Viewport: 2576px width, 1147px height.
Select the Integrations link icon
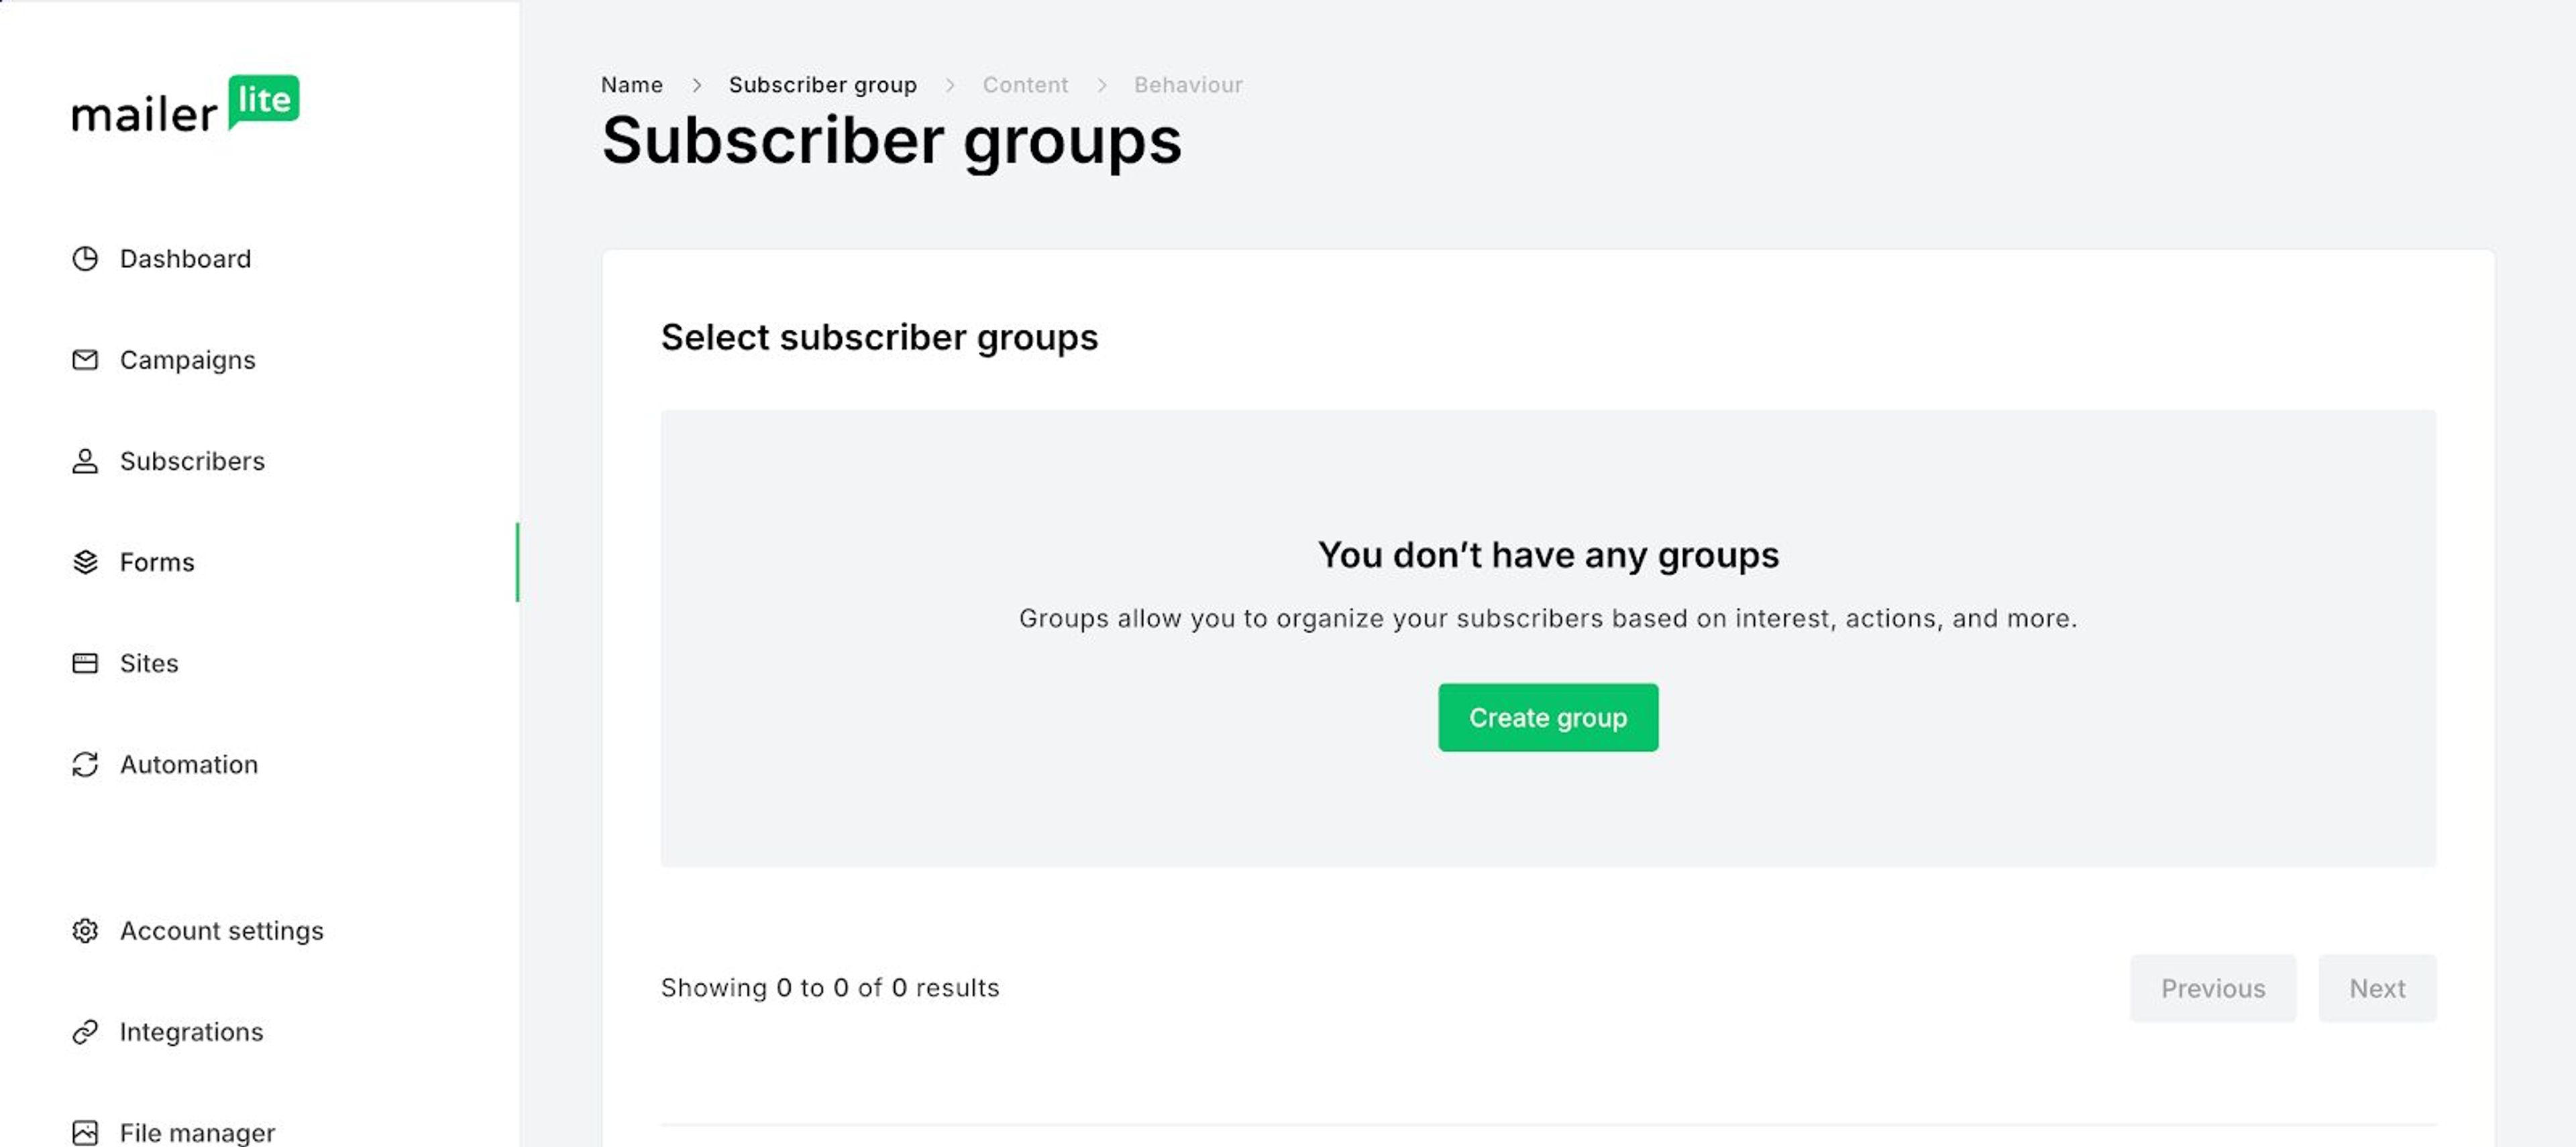pos(85,1031)
